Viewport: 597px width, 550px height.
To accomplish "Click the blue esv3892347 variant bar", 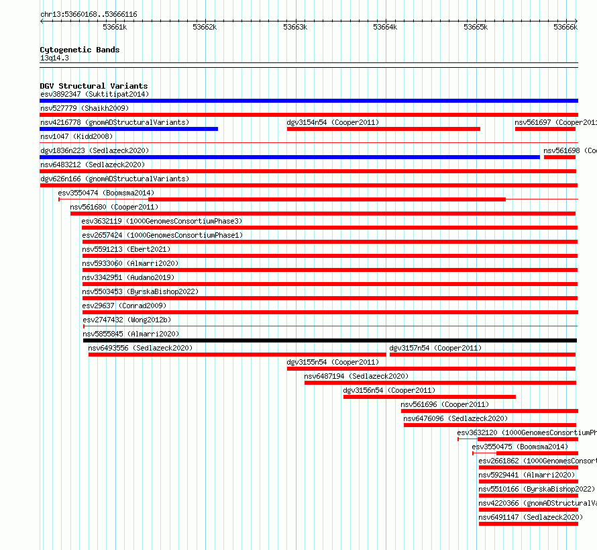I will (309, 101).
